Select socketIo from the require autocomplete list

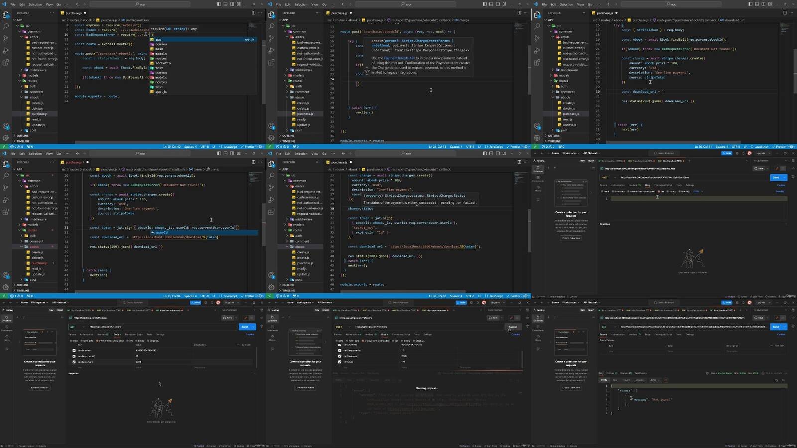(x=163, y=63)
